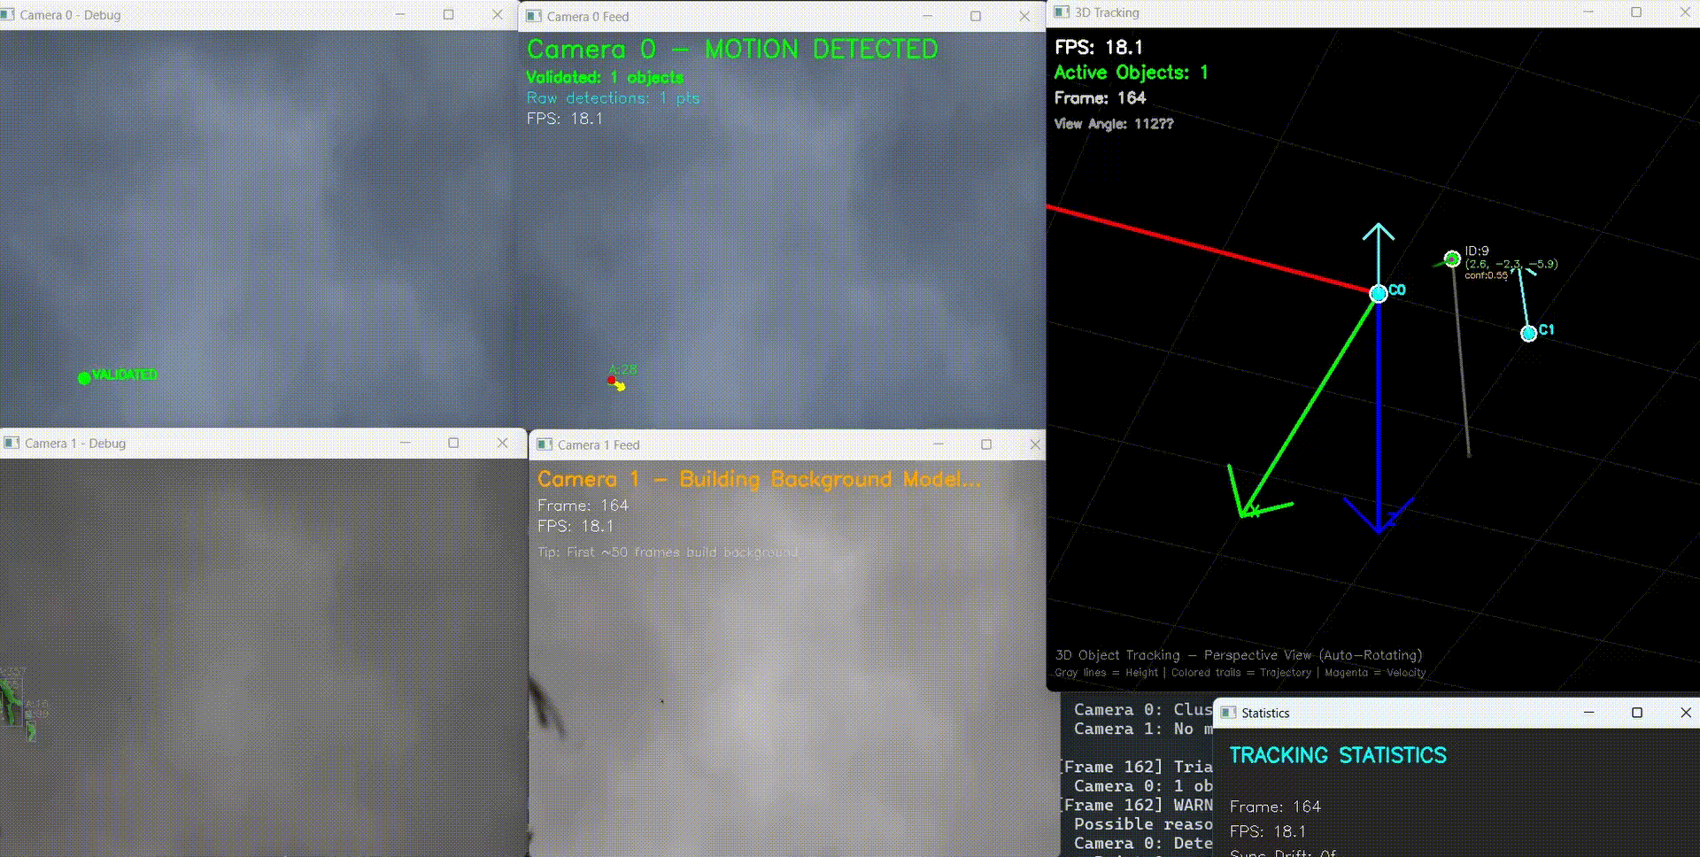The width and height of the screenshot is (1700, 857).
Task: Pick the ID:9 tracked object marker
Action: (x=1452, y=259)
